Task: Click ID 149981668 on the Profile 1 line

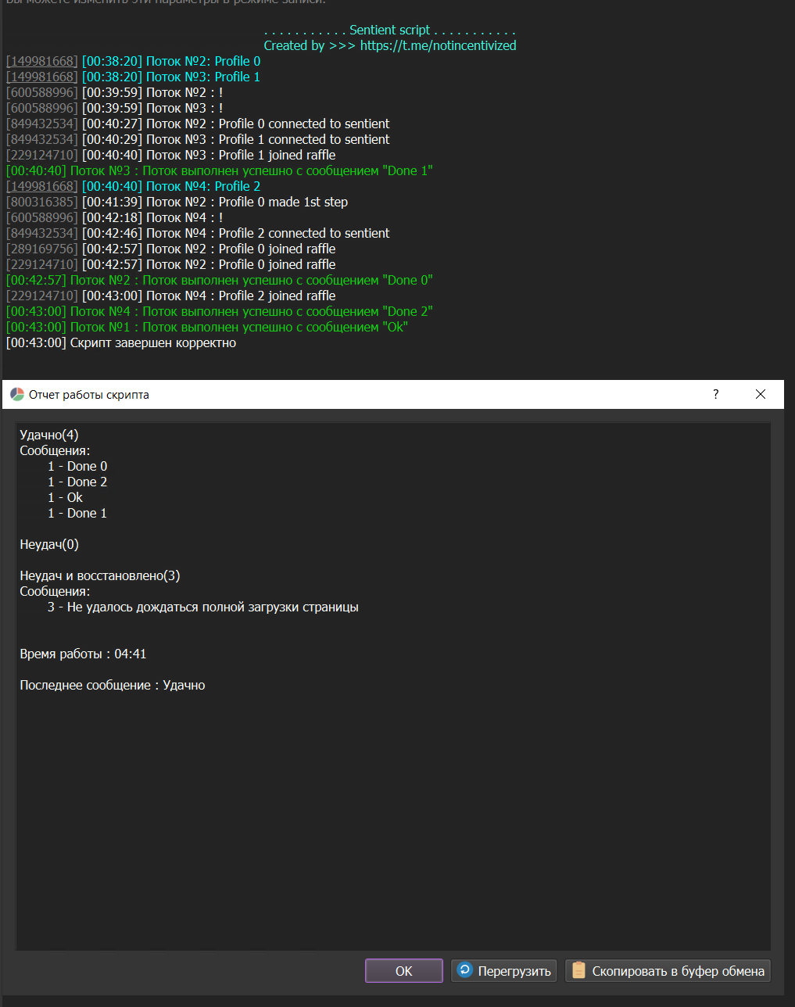Action: click(x=42, y=77)
